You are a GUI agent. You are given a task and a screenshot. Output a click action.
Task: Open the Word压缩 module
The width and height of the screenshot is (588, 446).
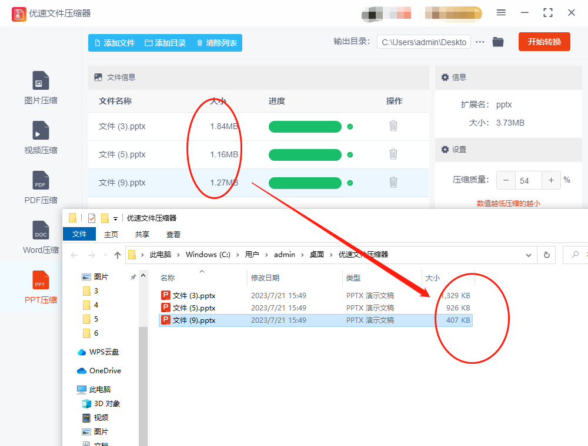pyautogui.click(x=41, y=238)
